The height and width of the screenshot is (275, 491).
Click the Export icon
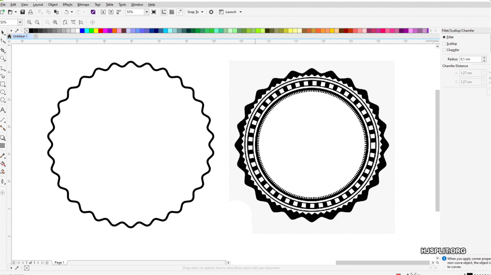click(111, 12)
